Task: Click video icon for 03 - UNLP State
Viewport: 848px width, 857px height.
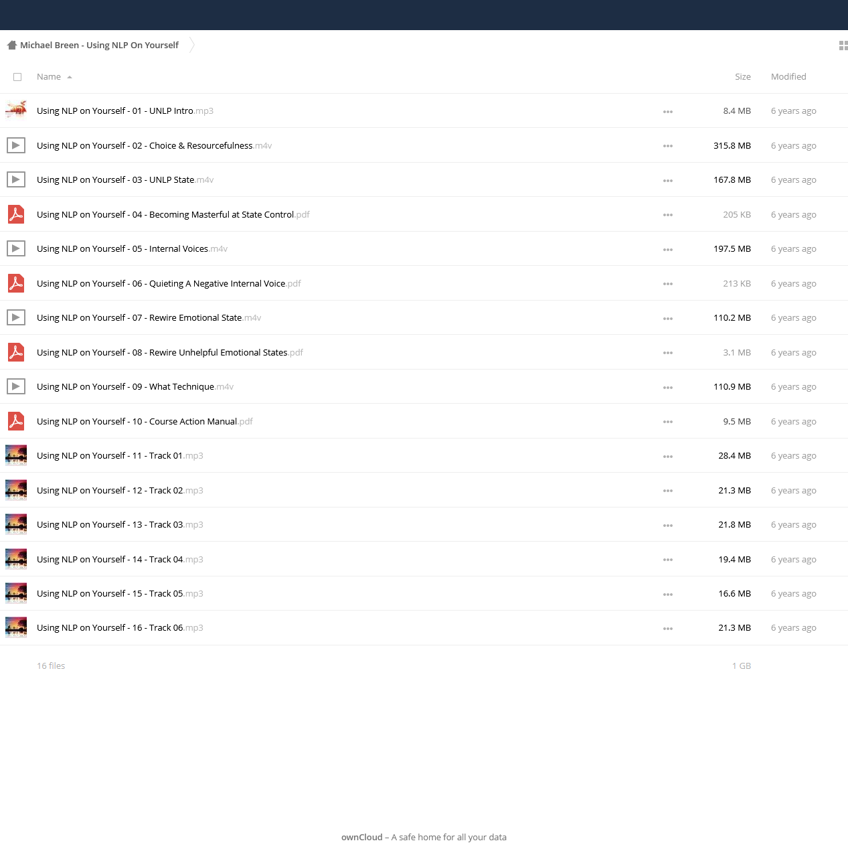Action: pyautogui.click(x=16, y=179)
